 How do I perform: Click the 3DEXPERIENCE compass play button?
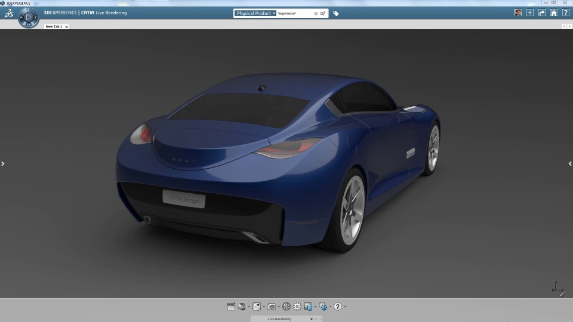(x=28, y=18)
